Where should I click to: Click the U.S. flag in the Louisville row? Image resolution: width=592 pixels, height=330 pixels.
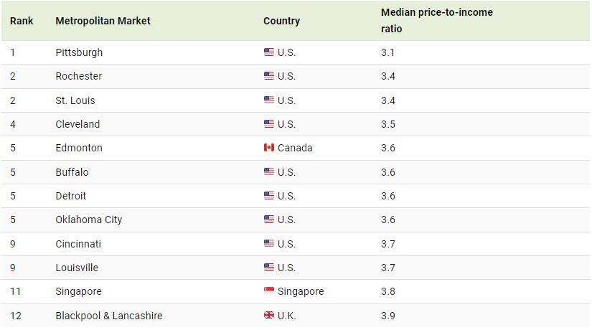pos(269,268)
